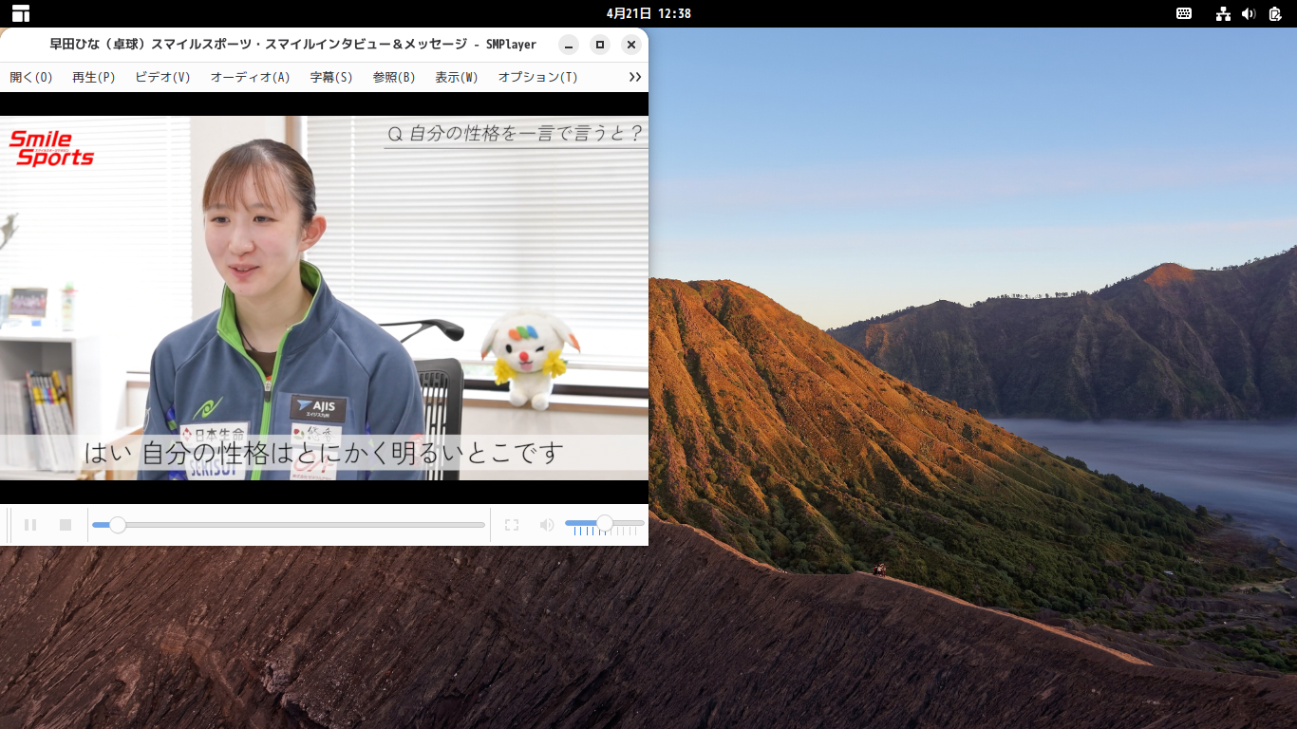Screen dimensions: 1297x729
Task: Pause the video using the pause icon
Action: pyautogui.click(x=29, y=524)
